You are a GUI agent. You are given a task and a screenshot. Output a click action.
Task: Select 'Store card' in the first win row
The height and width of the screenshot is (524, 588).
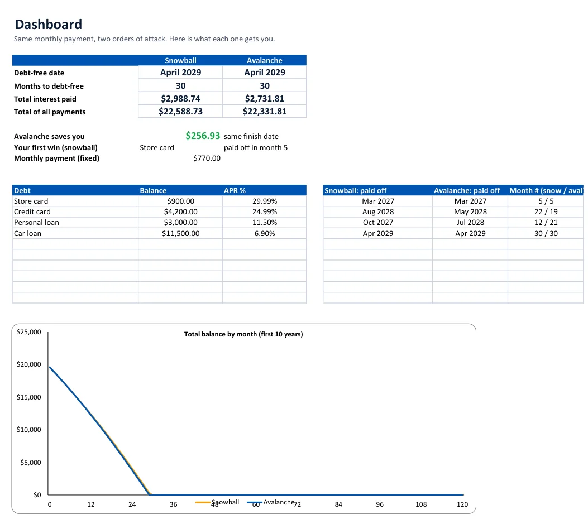point(157,148)
